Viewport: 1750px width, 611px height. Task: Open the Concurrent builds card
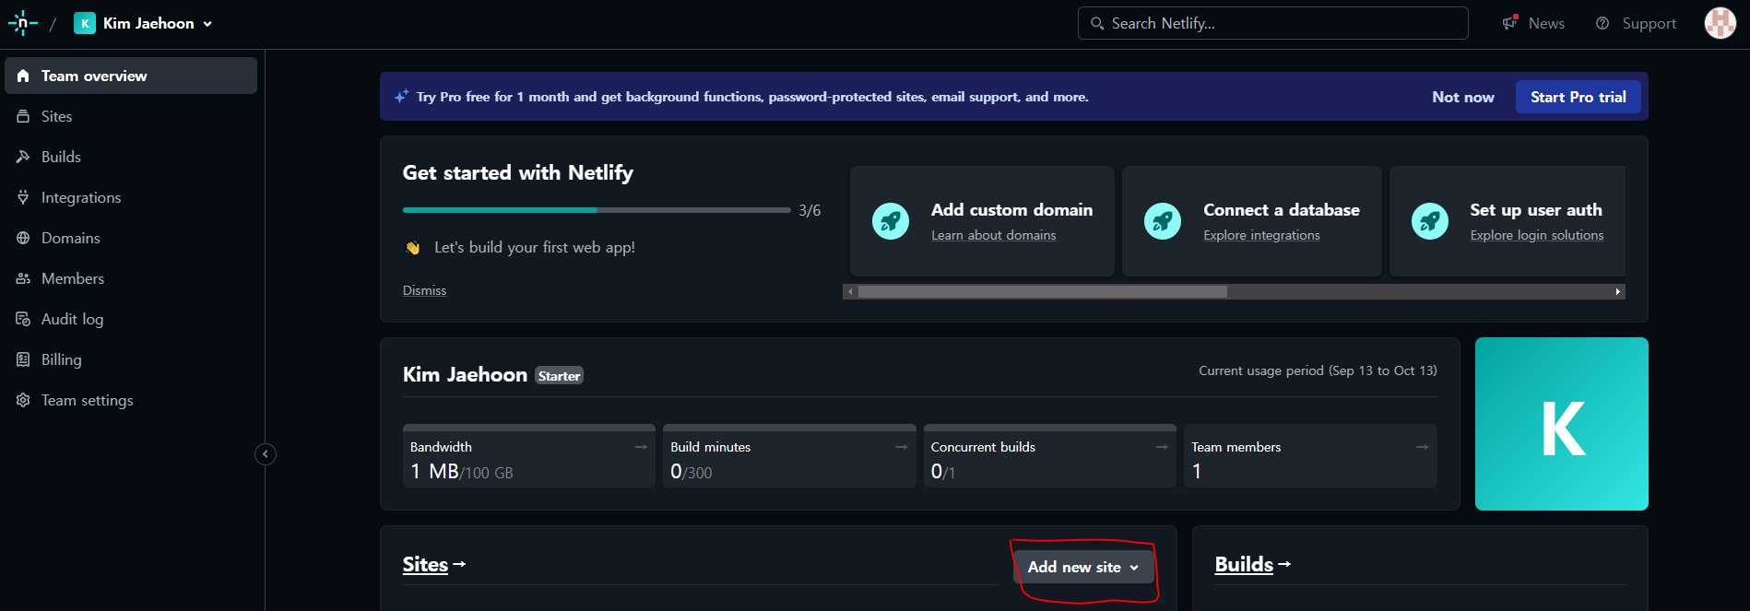click(1049, 455)
